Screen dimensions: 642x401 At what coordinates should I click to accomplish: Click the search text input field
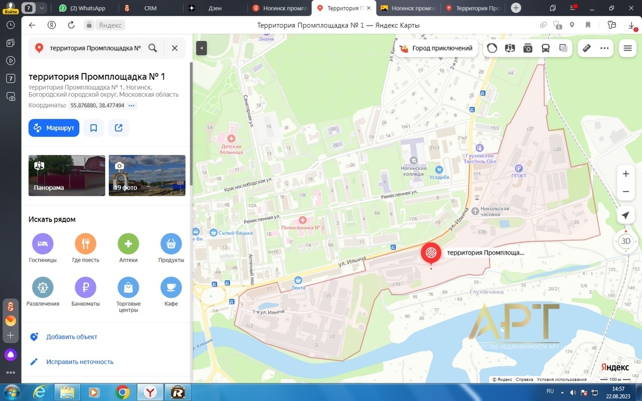click(x=95, y=48)
